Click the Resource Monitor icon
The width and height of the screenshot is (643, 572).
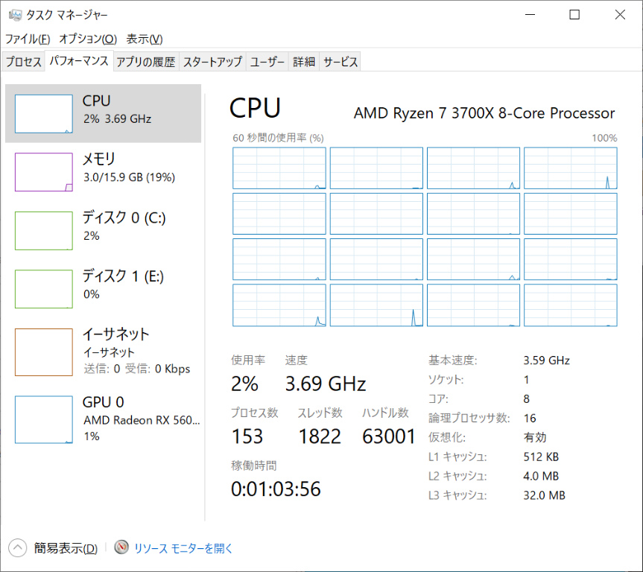122,548
